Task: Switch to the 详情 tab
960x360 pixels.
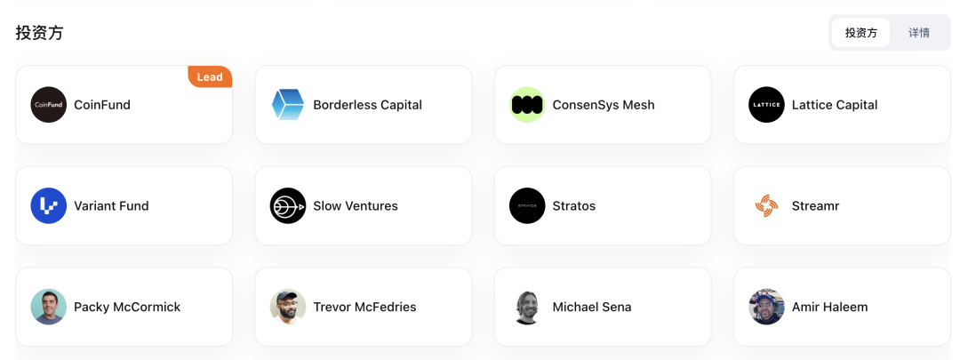Action: click(x=919, y=33)
